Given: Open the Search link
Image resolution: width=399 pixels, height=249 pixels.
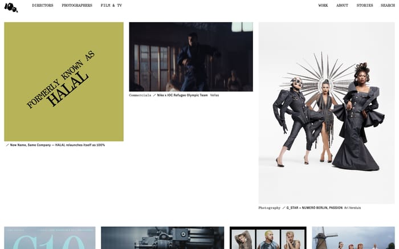Looking at the screenshot, I should pyautogui.click(x=388, y=5).
